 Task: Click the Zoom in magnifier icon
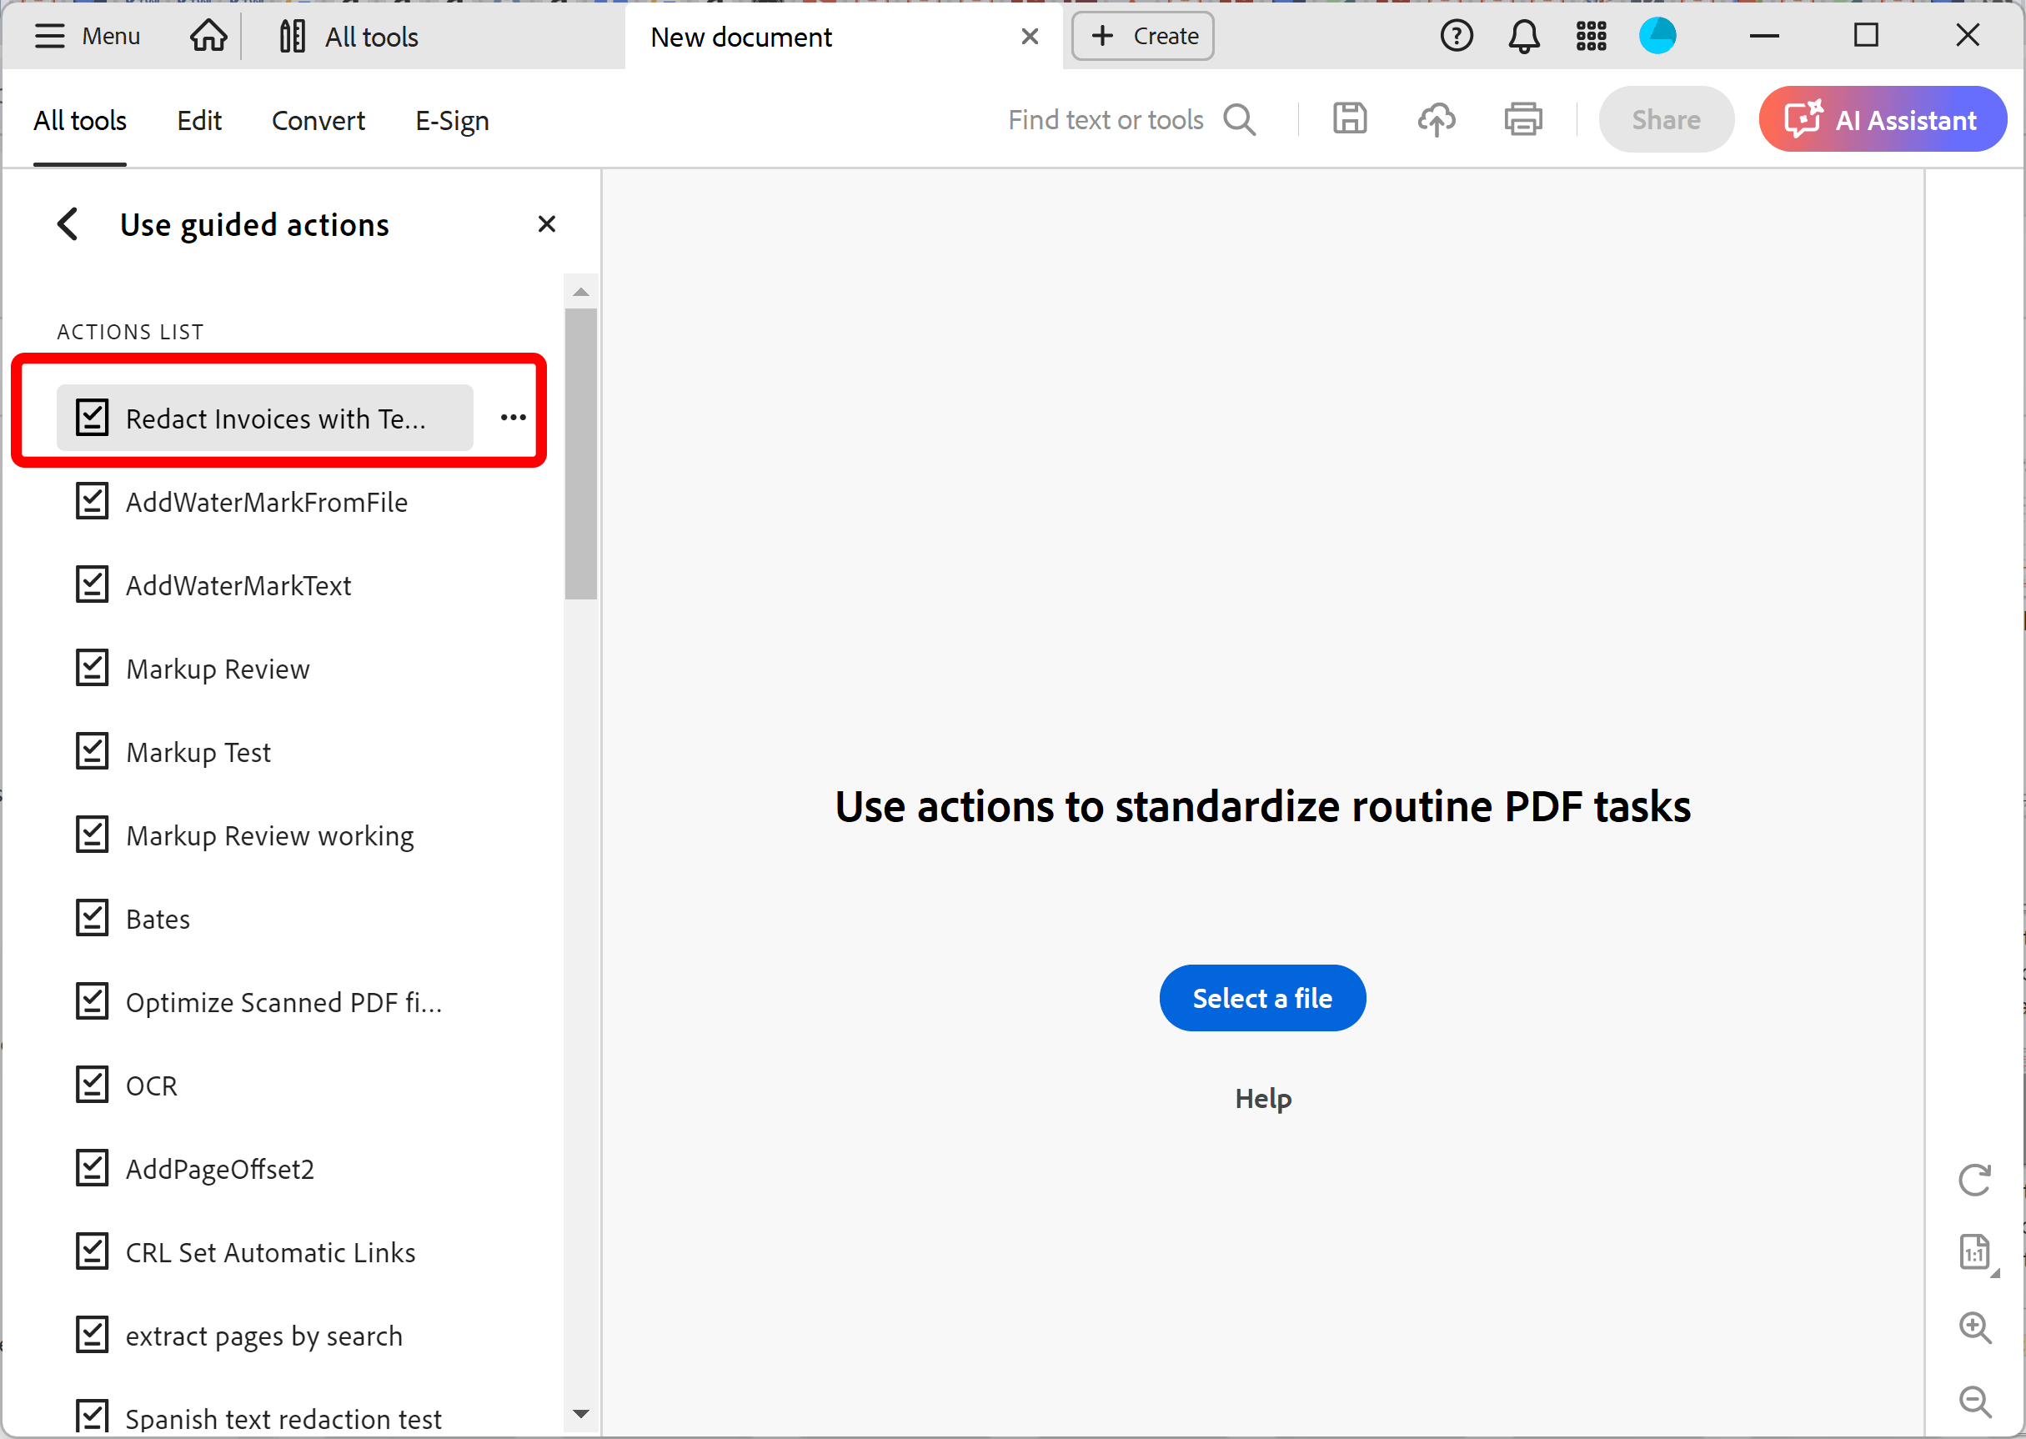pyautogui.click(x=1974, y=1327)
